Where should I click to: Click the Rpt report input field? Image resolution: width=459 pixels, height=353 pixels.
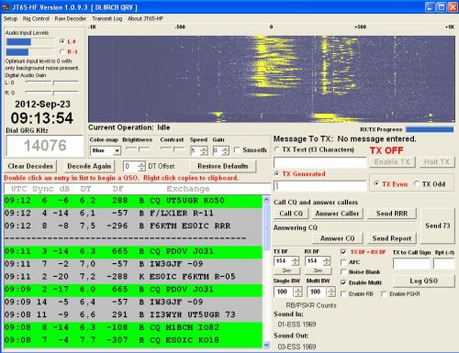pos(444,264)
